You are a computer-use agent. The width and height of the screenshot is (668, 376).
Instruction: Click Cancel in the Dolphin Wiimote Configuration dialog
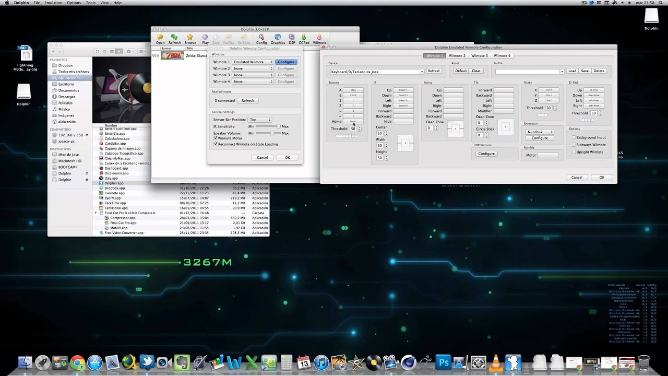(x=263, y=157)
